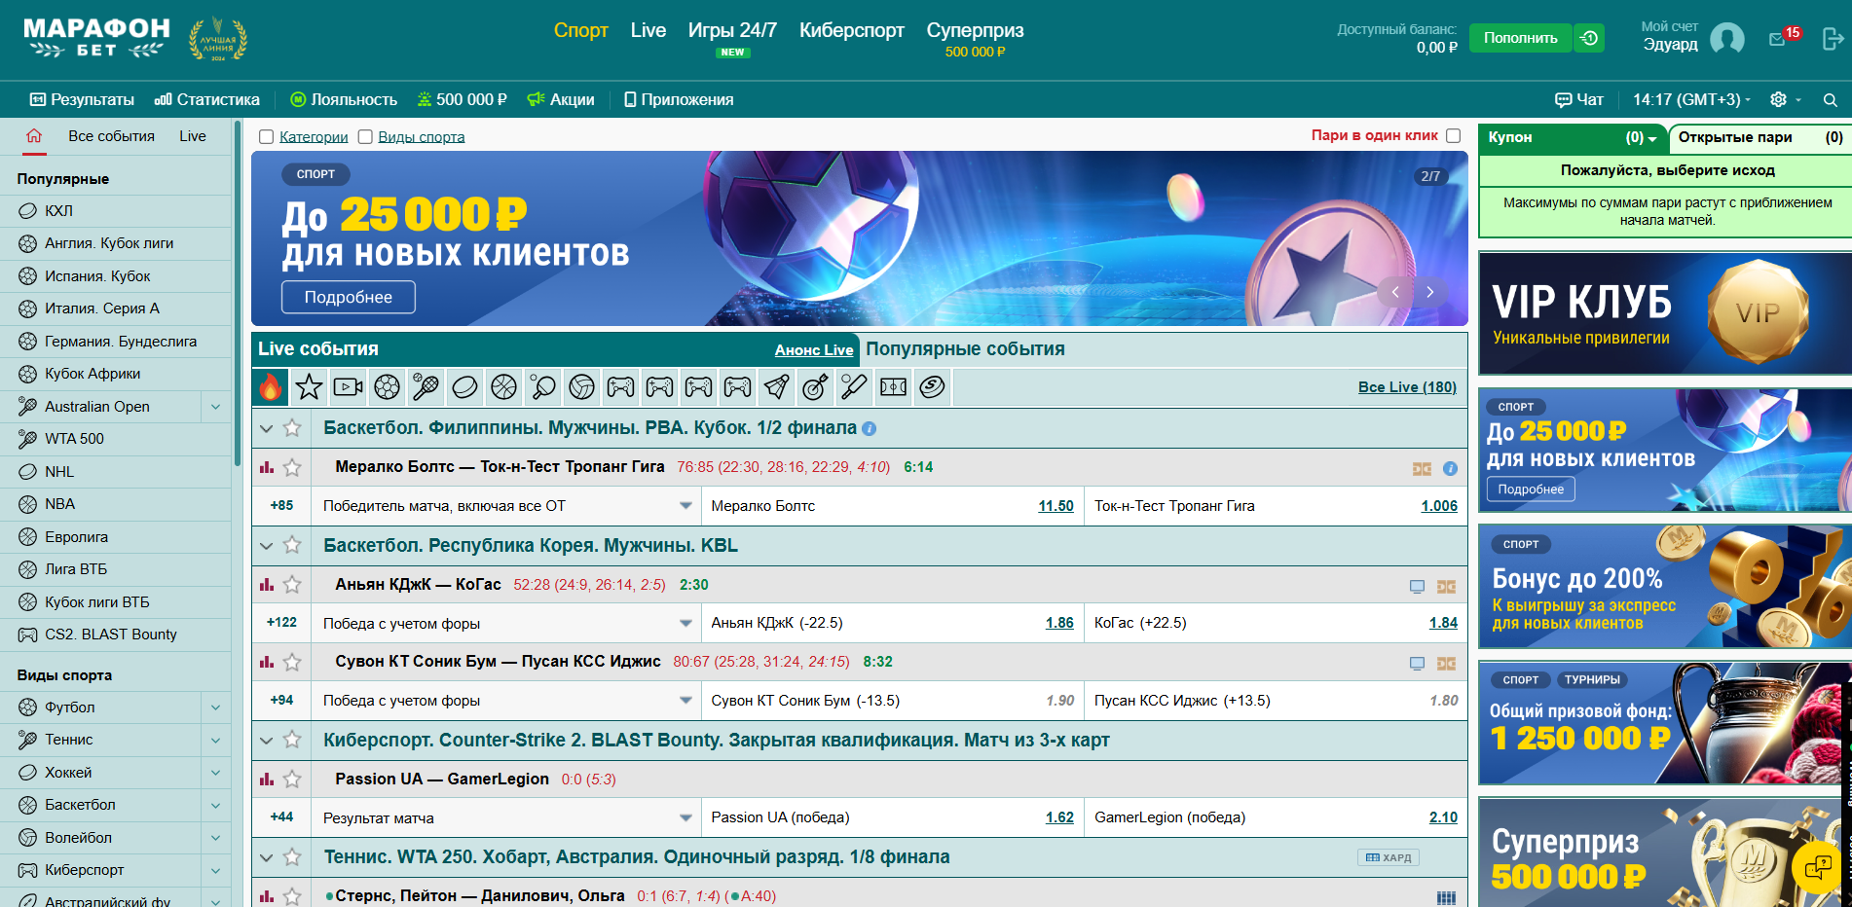Click the green Пополнить button

point(1520,38)
